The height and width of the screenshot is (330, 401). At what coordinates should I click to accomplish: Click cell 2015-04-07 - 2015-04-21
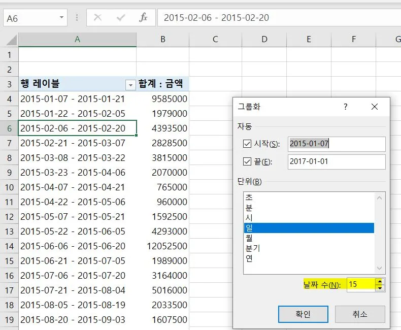tap(78, 187)
